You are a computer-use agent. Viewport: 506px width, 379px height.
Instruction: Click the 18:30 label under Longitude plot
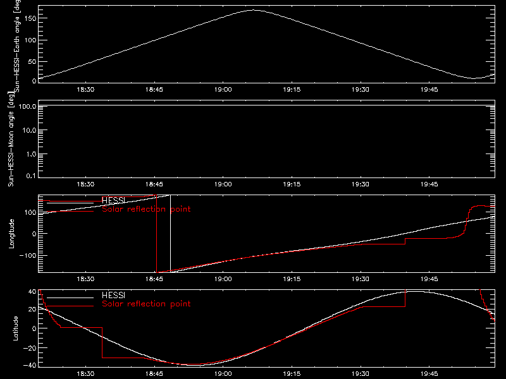click(x=85, y=279)
